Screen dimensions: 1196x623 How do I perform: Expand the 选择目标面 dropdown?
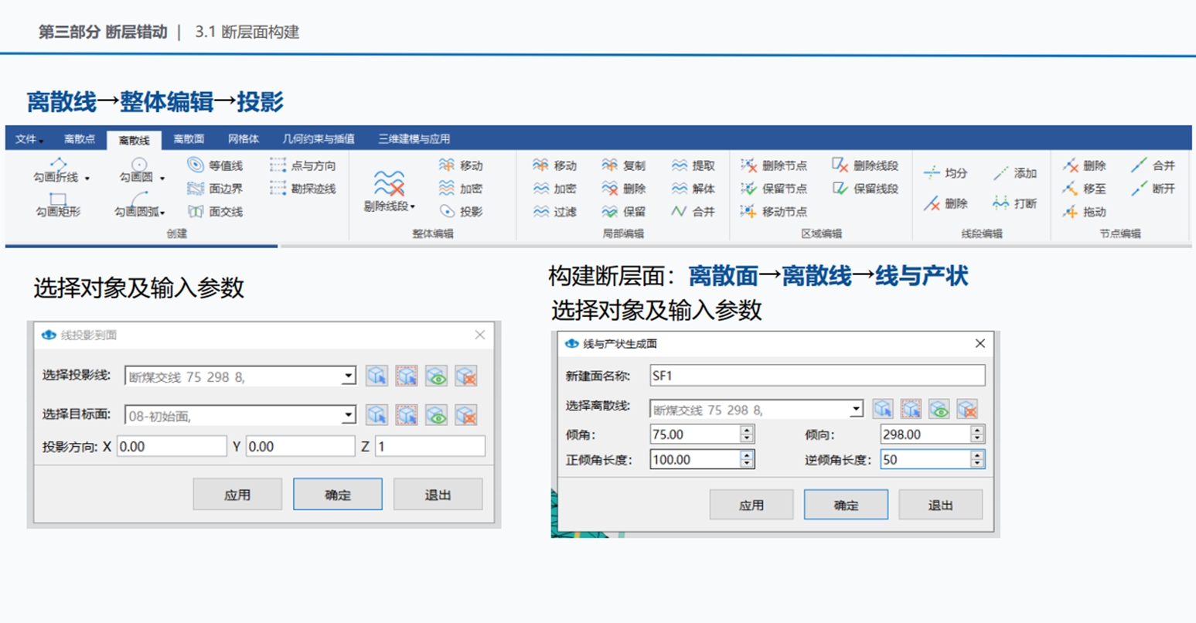348,415
